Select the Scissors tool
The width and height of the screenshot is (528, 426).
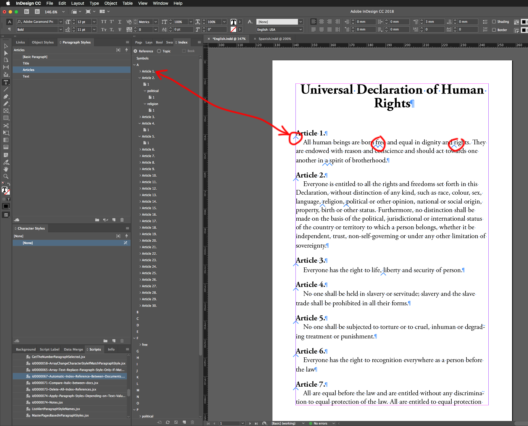6,126
